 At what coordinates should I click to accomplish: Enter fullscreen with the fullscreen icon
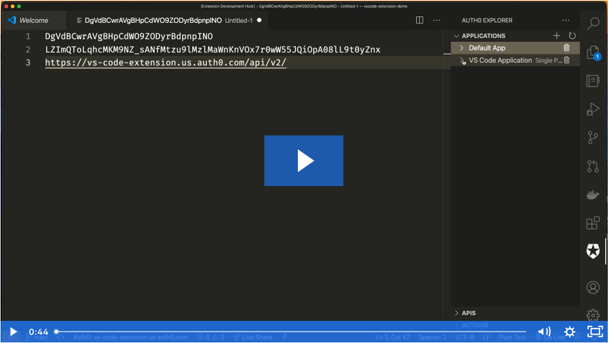tap(595, 332)
